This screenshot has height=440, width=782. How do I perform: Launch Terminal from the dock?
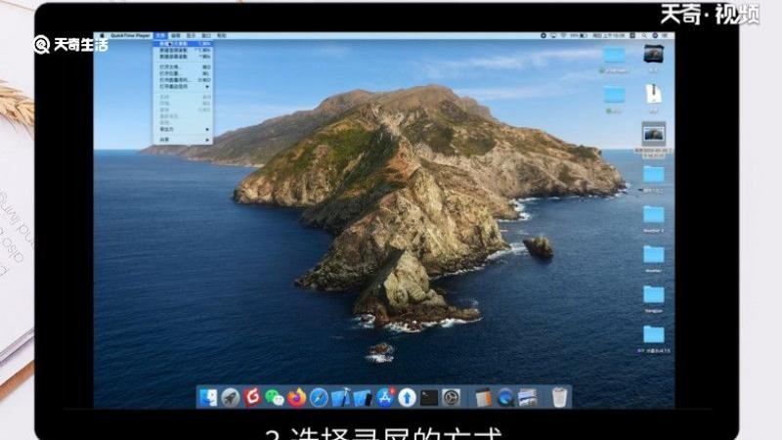pyautogui.click(x=429, y=398)
